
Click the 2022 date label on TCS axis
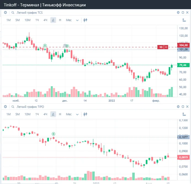point(112,101)
